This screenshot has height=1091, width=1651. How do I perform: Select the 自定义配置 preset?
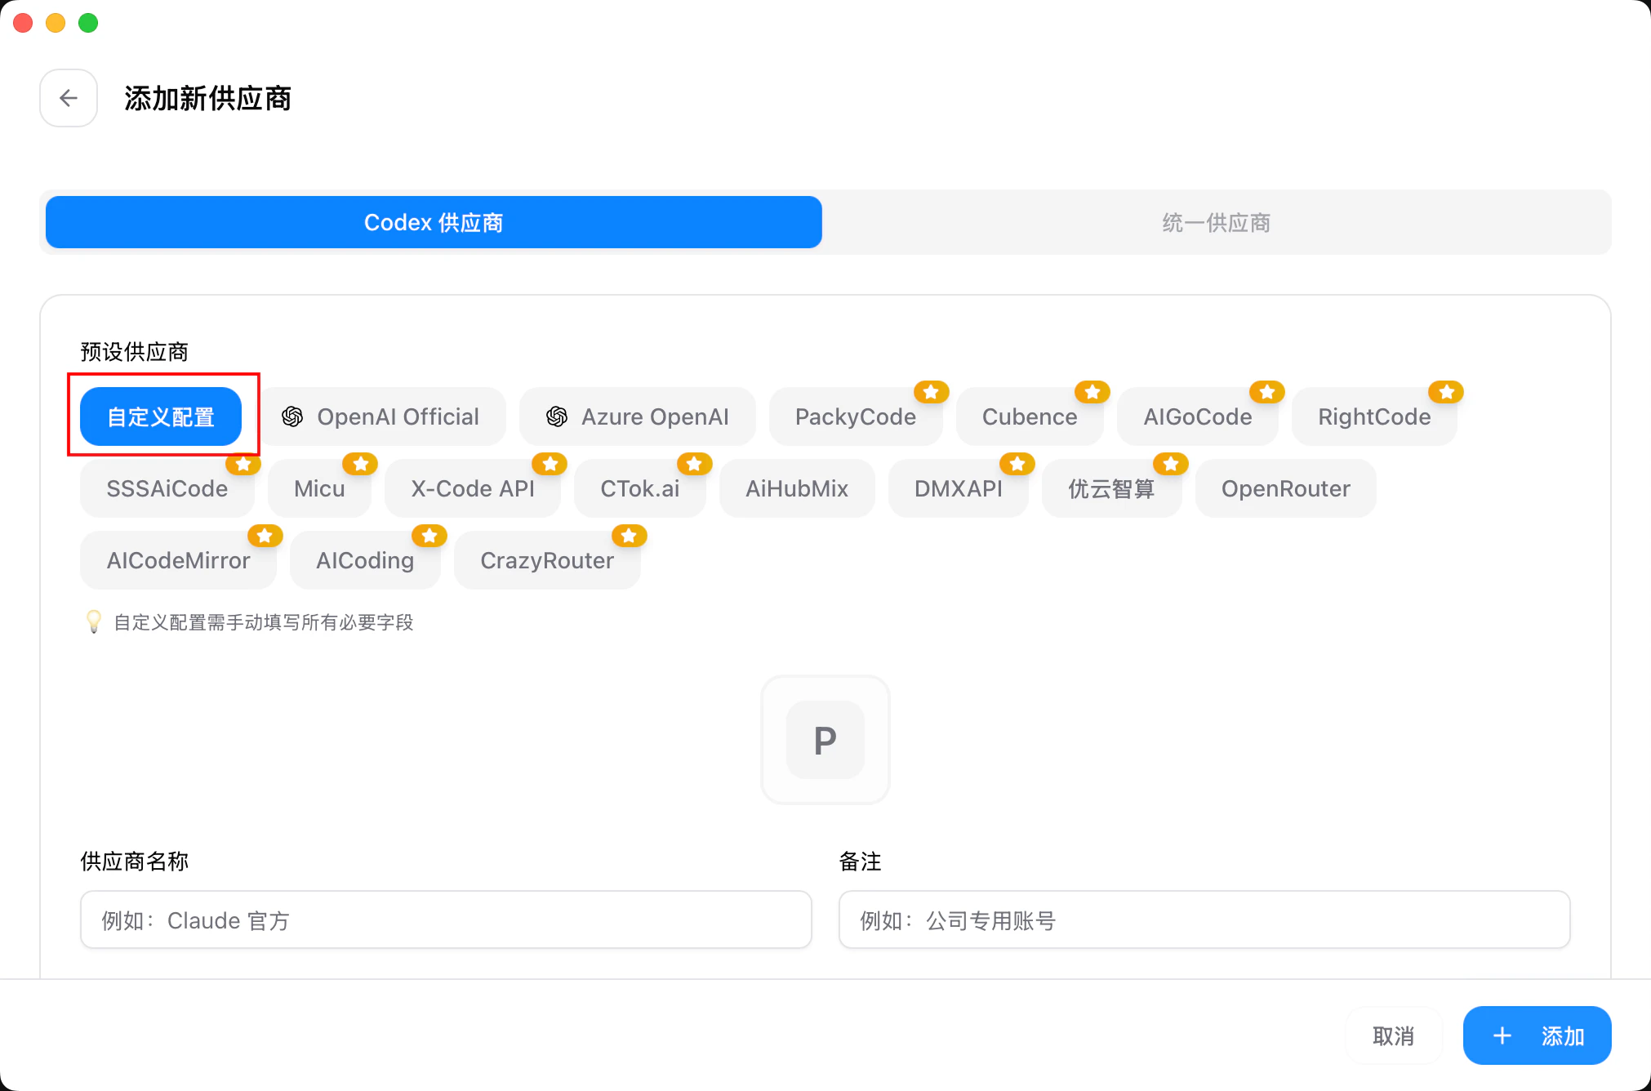161,416
